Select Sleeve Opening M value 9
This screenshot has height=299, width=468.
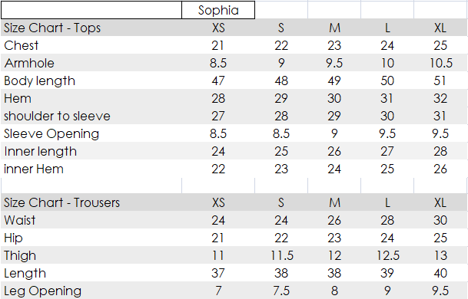point(334,133)
